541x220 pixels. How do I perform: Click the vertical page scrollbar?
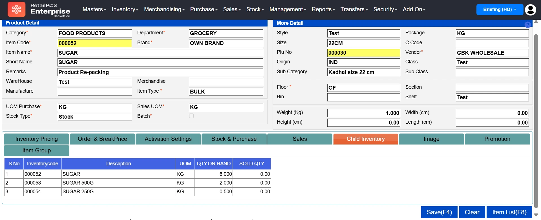click(536, 118)
